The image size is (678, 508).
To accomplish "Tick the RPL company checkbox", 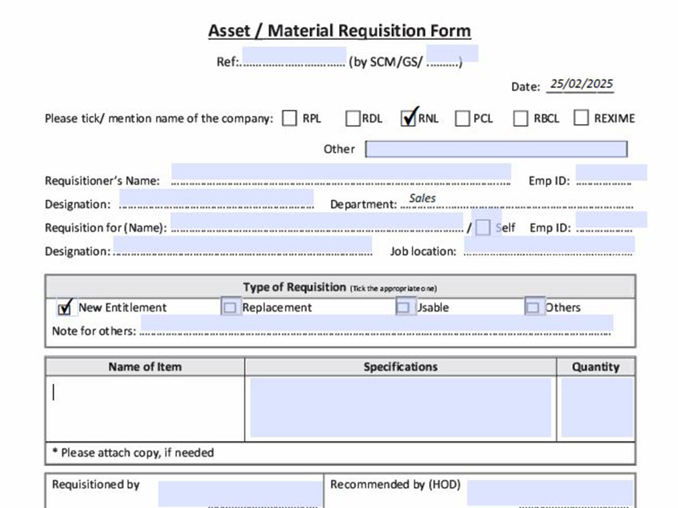I will tap(290, 118).
